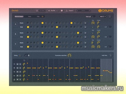Select the highlighted sixteenth-note swing icon

(29, 55)
